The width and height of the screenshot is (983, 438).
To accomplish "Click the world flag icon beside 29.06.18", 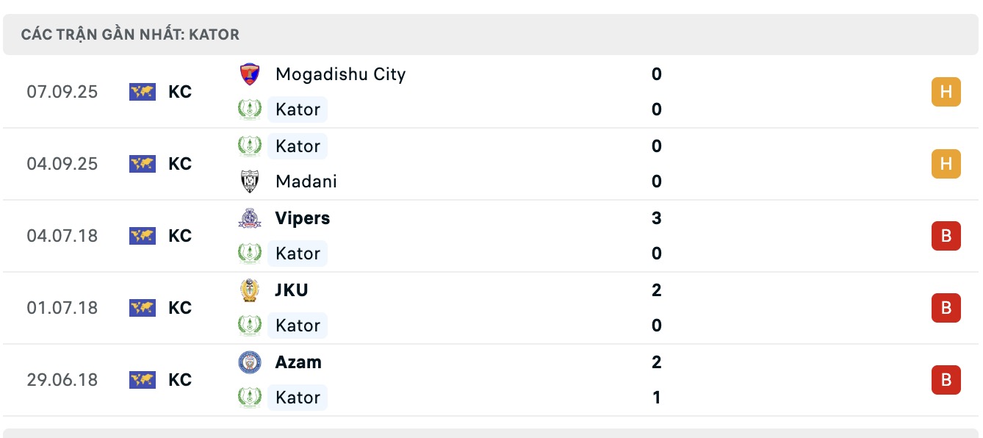I will tap(143, 380).
